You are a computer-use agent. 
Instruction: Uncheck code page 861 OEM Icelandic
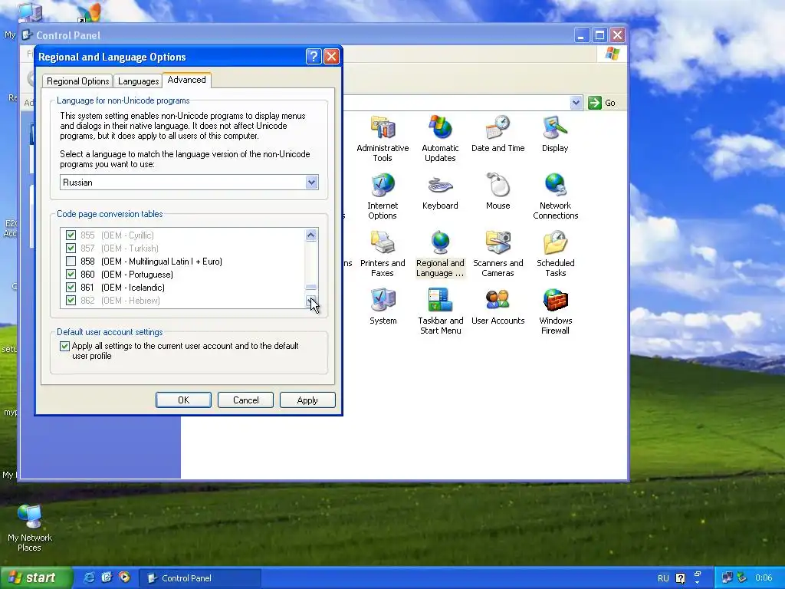click(71, 287)
